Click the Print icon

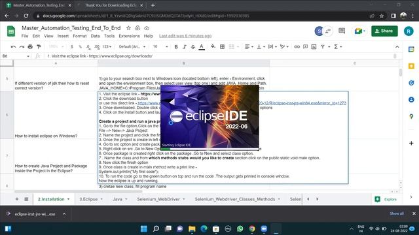tap(30, 46)
